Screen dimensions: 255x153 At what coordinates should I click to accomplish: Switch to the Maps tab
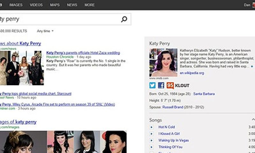[55, 5]
